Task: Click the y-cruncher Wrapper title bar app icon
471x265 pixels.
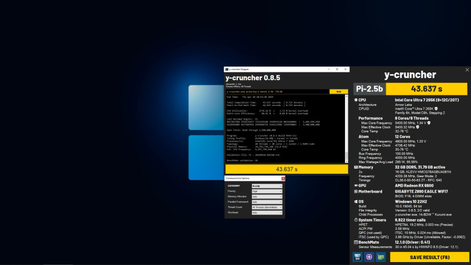Action: tap(227, 69)
